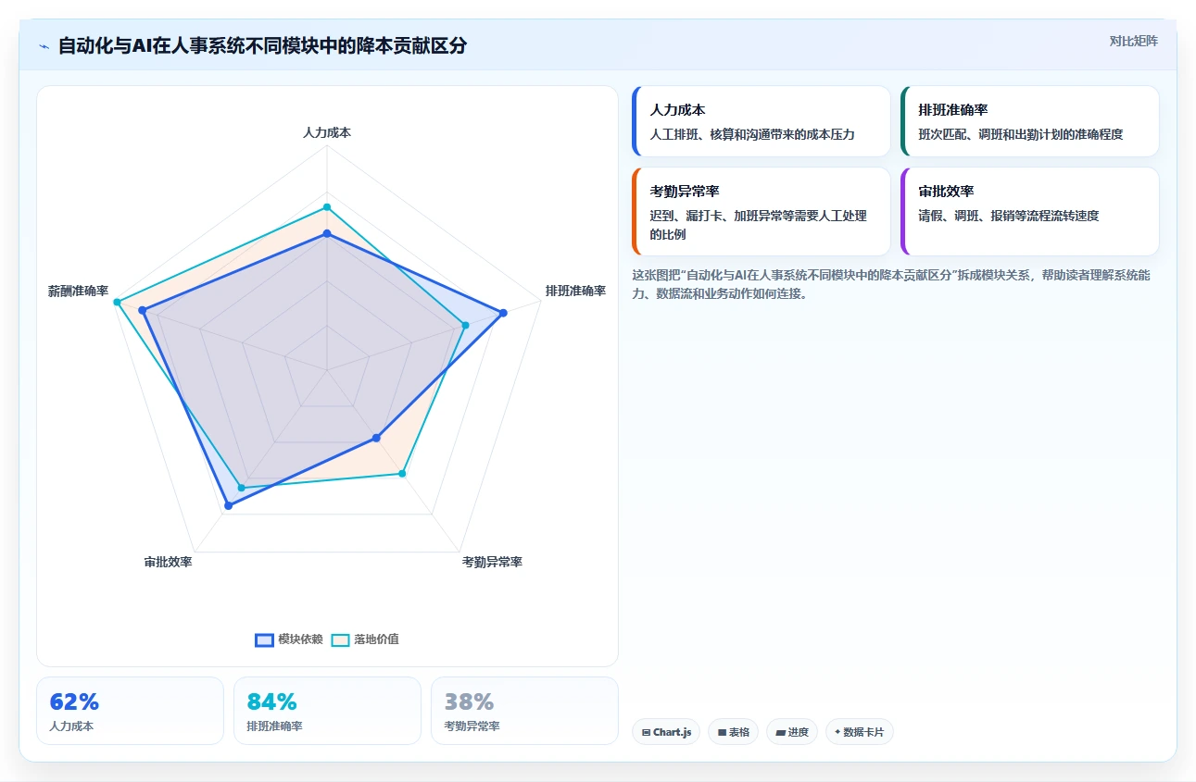The image size is (1196, 782).
Task: Toggle 落地价值 legend series
Action: 365,639
